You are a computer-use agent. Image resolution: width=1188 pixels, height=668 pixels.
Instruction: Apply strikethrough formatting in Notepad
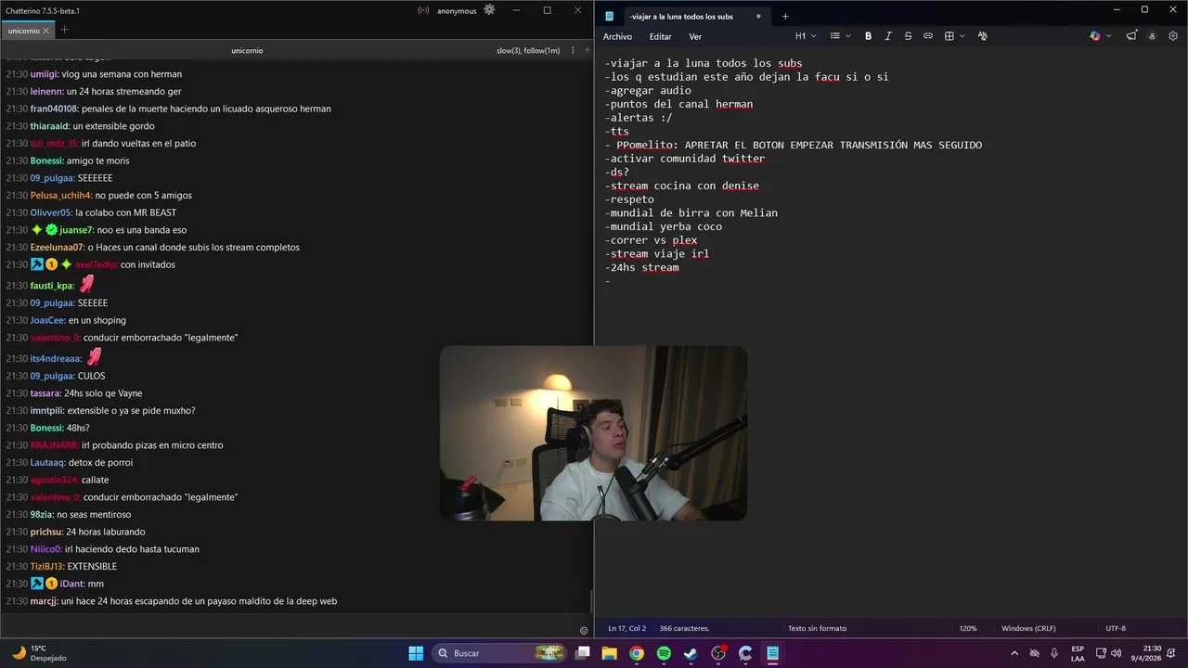coord(908,36)
